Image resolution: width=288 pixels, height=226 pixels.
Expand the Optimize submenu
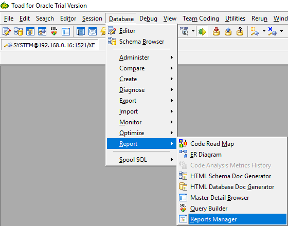click(x=141, y=133)
